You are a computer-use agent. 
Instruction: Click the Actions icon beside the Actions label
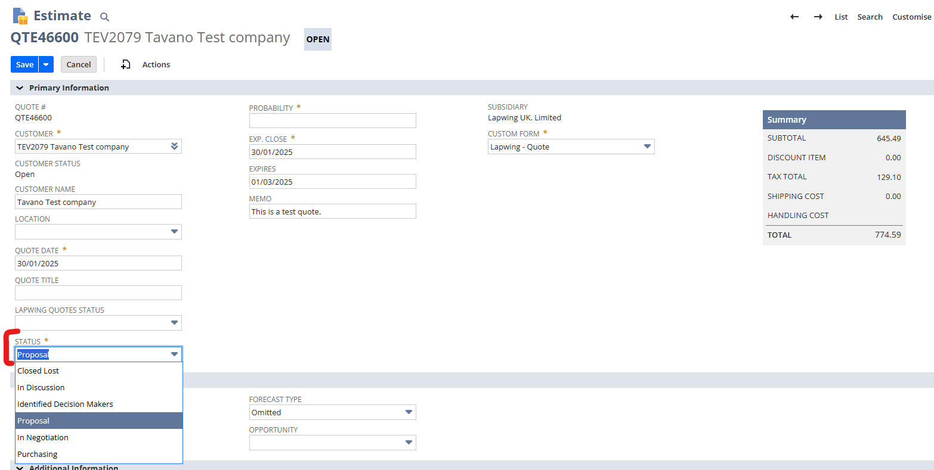pos(125,64)
